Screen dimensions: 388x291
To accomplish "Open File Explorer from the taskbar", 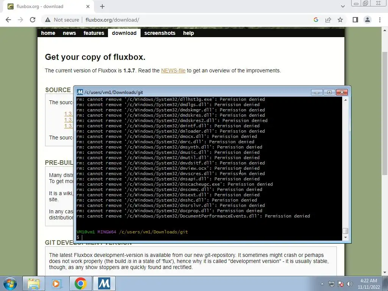I will pyautogui.click(x=34, y=283).
